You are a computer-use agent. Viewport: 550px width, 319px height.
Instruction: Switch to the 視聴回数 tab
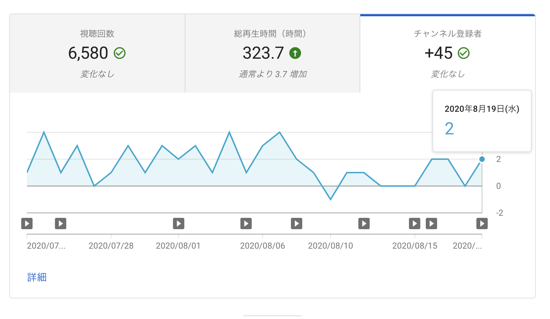point(97,53)
